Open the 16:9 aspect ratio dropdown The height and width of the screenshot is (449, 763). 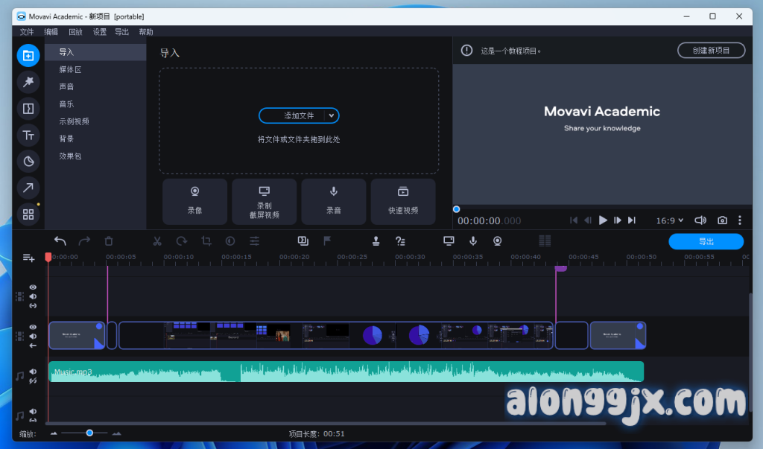(x=669, y=220)
